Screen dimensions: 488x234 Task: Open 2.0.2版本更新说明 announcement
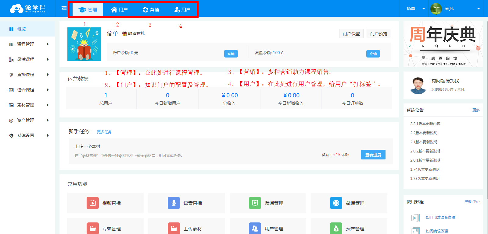[x=425, y=151]
